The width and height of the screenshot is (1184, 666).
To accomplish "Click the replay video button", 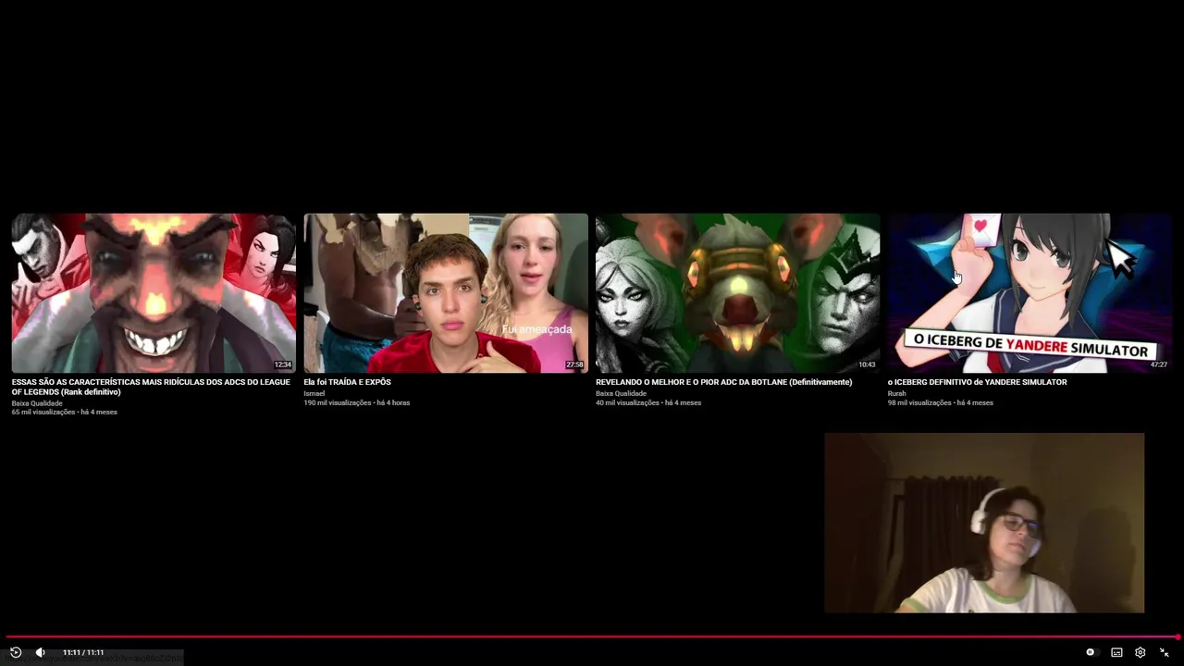I will point(16,652).
